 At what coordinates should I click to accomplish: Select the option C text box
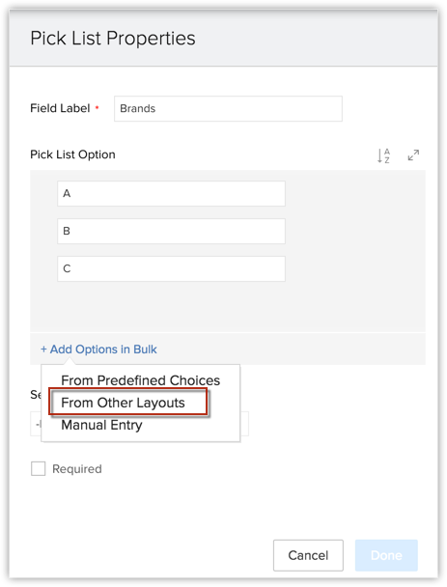pos(171,268)
